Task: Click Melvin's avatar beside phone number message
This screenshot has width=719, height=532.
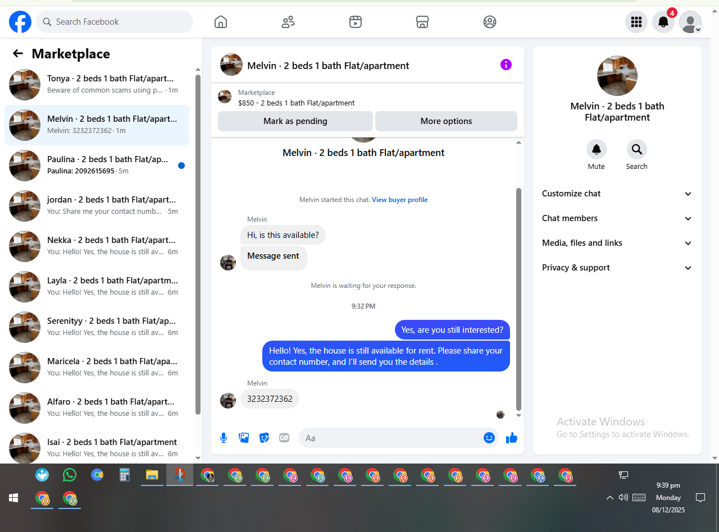Action: click(228, 400)
